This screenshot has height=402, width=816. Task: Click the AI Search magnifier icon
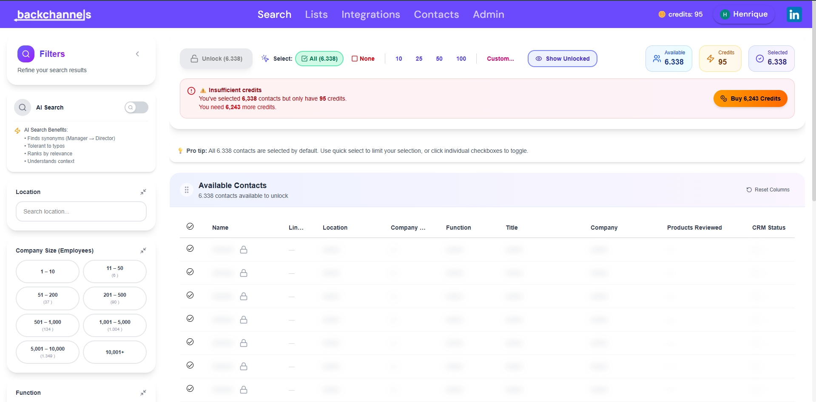[x=23, y=107]
